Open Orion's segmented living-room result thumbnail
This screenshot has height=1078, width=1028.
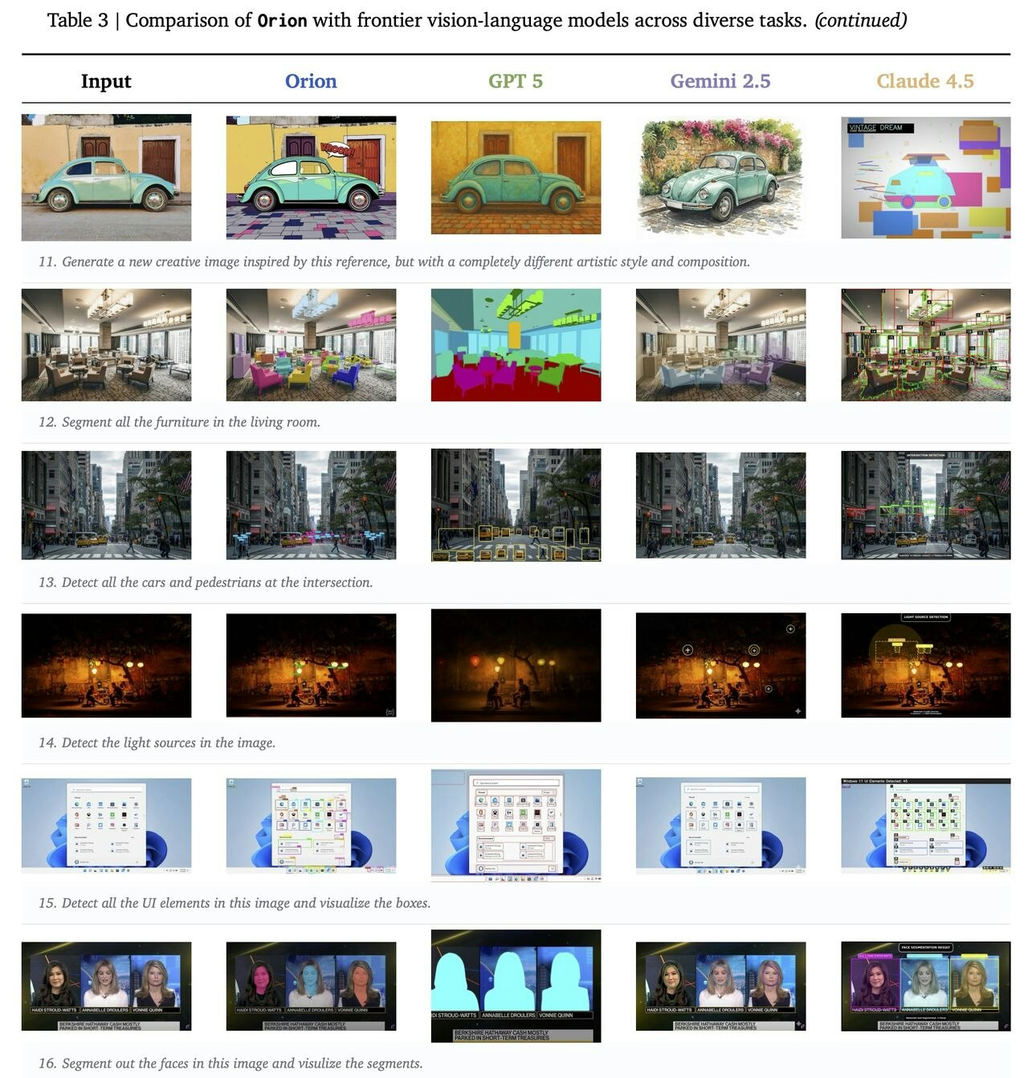click(312, 345)
